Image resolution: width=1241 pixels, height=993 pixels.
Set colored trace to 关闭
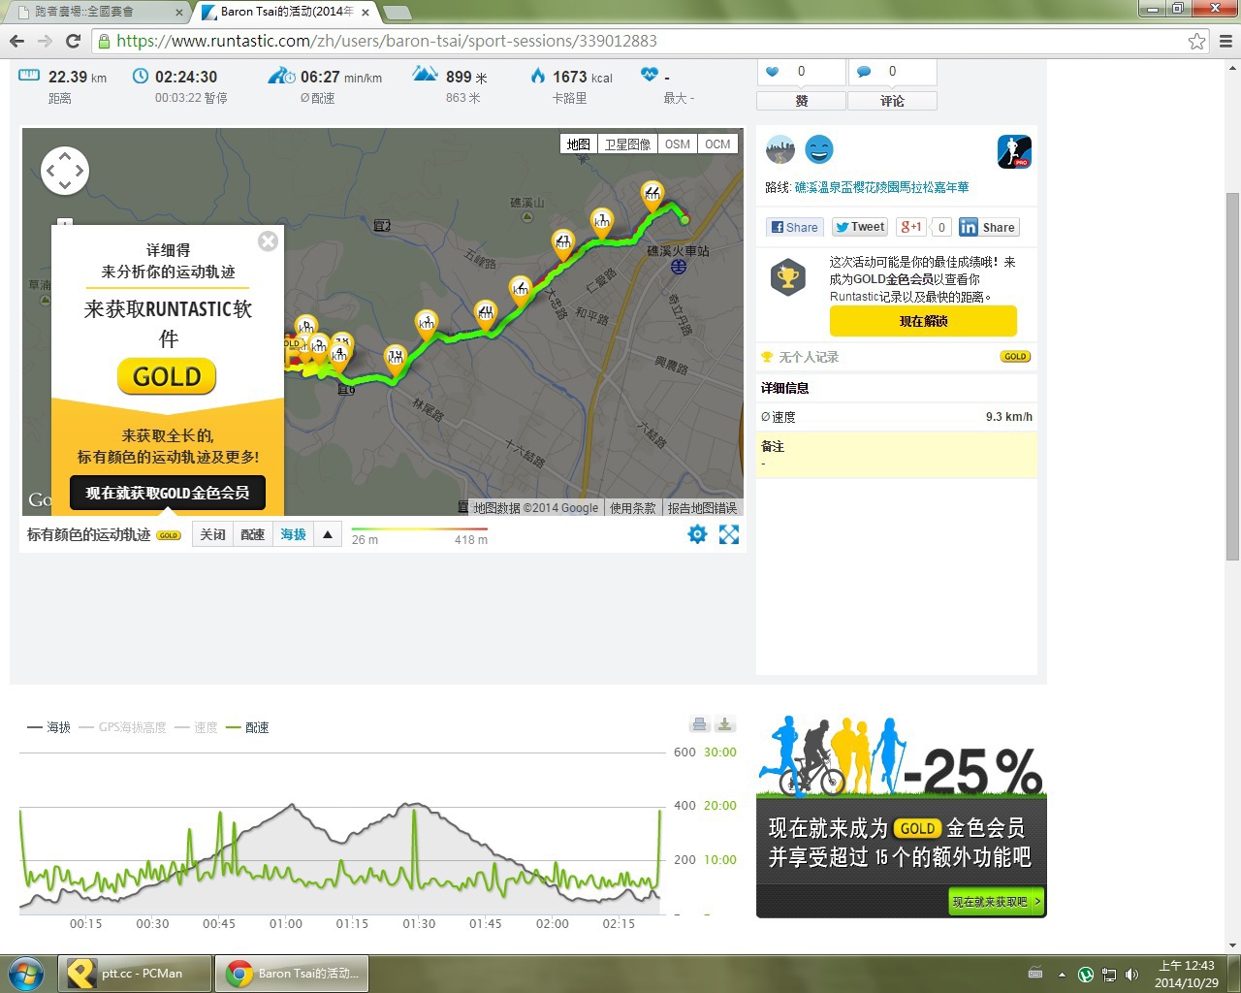coord(212,534)
